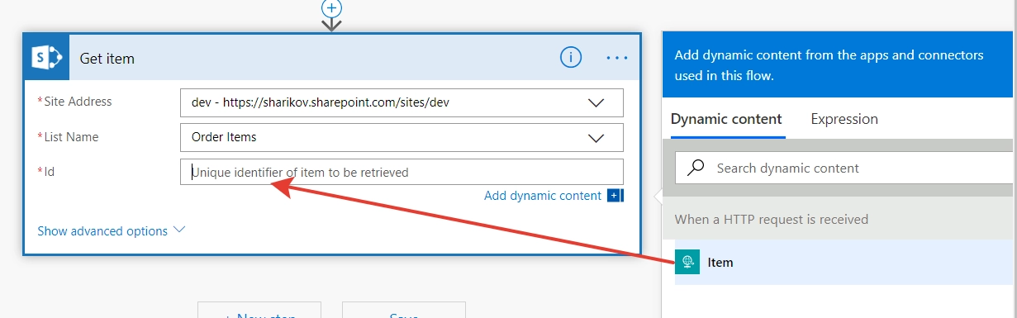Expand the Site Address dropdown
The height and width of the screenshot is (318, 1017).
596,103
